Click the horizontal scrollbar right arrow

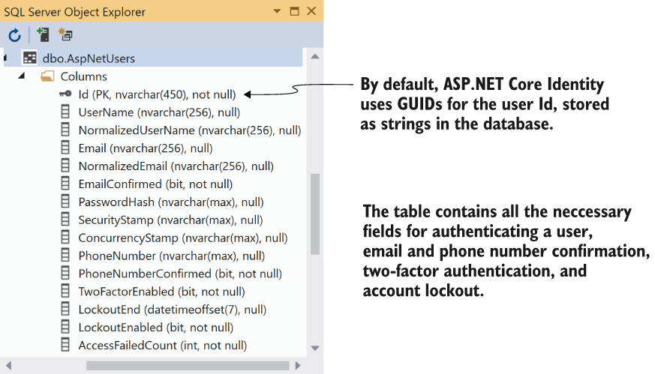point(298,366)
